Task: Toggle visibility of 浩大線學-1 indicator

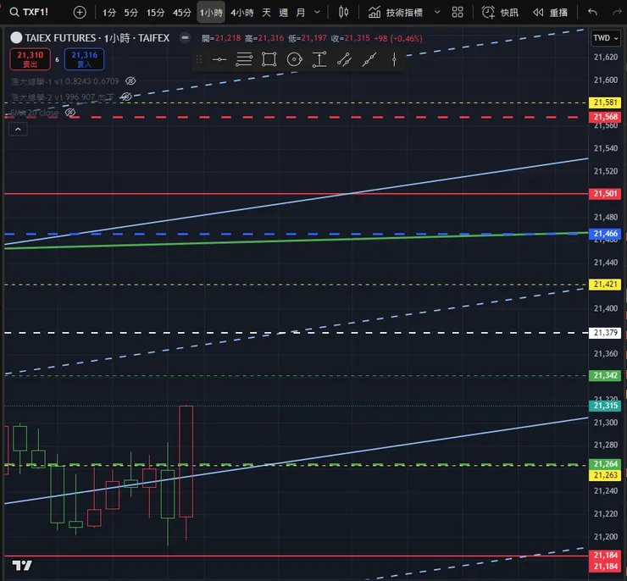Action: click(130, 81)
